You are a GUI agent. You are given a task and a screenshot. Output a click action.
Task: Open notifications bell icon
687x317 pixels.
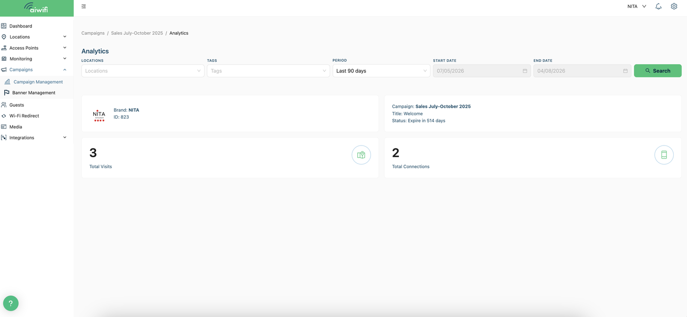coord(659,6)
